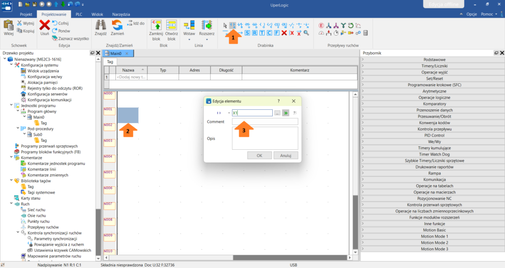
Task: Open the Wstaw dropdown arrow
Action: (189, 39)
